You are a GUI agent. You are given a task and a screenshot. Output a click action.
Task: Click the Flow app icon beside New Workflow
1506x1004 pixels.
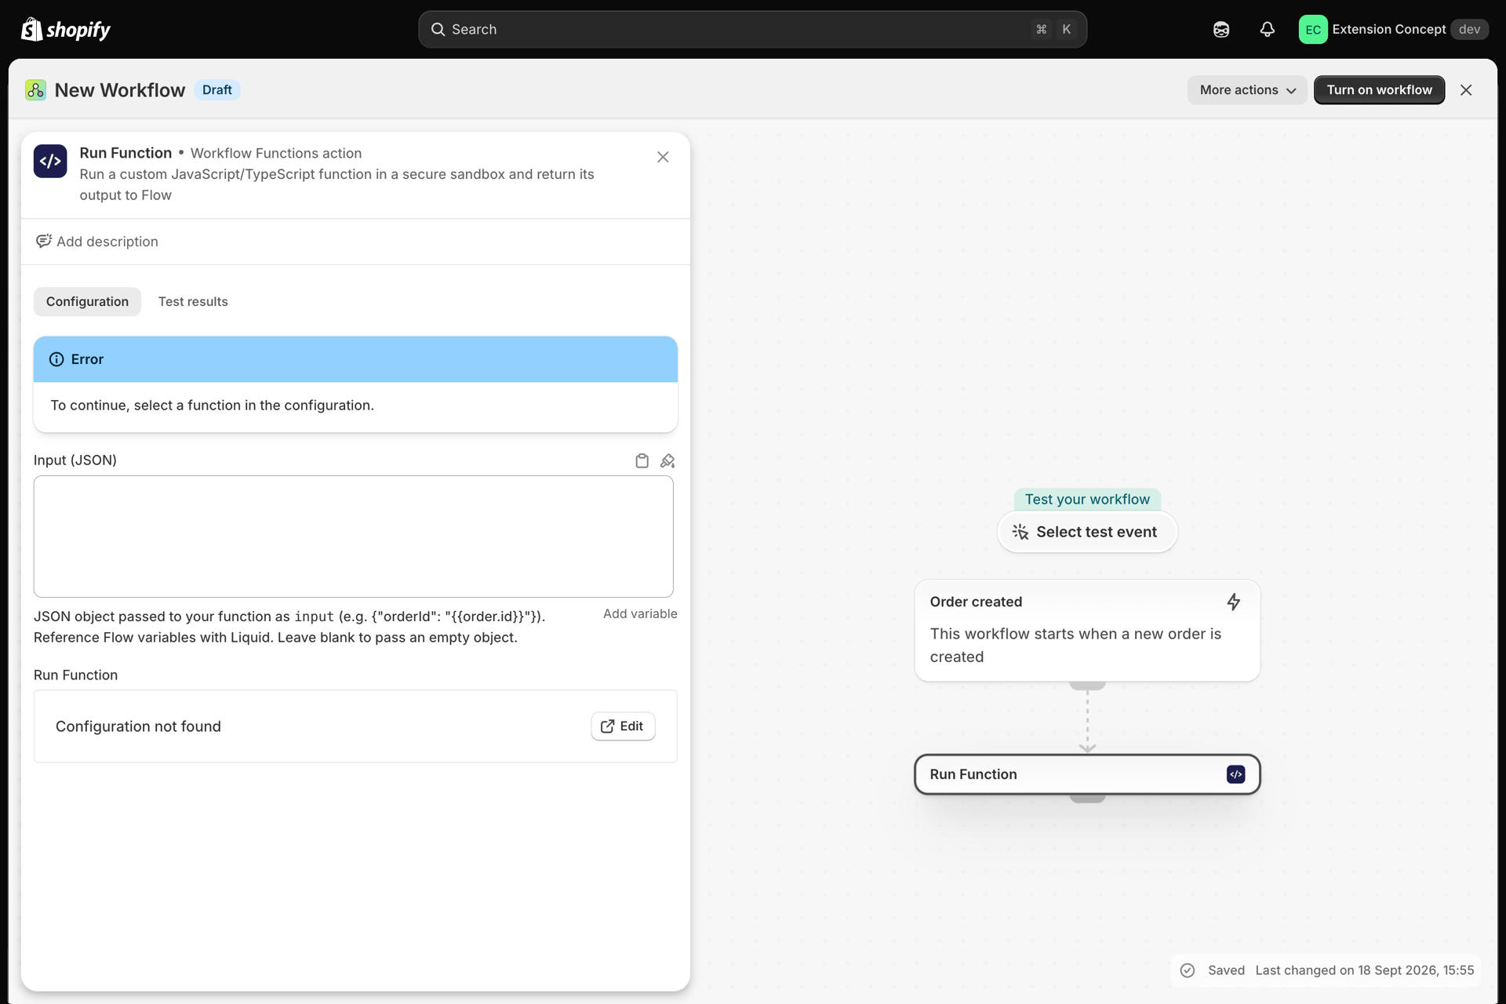pos(35,90)
